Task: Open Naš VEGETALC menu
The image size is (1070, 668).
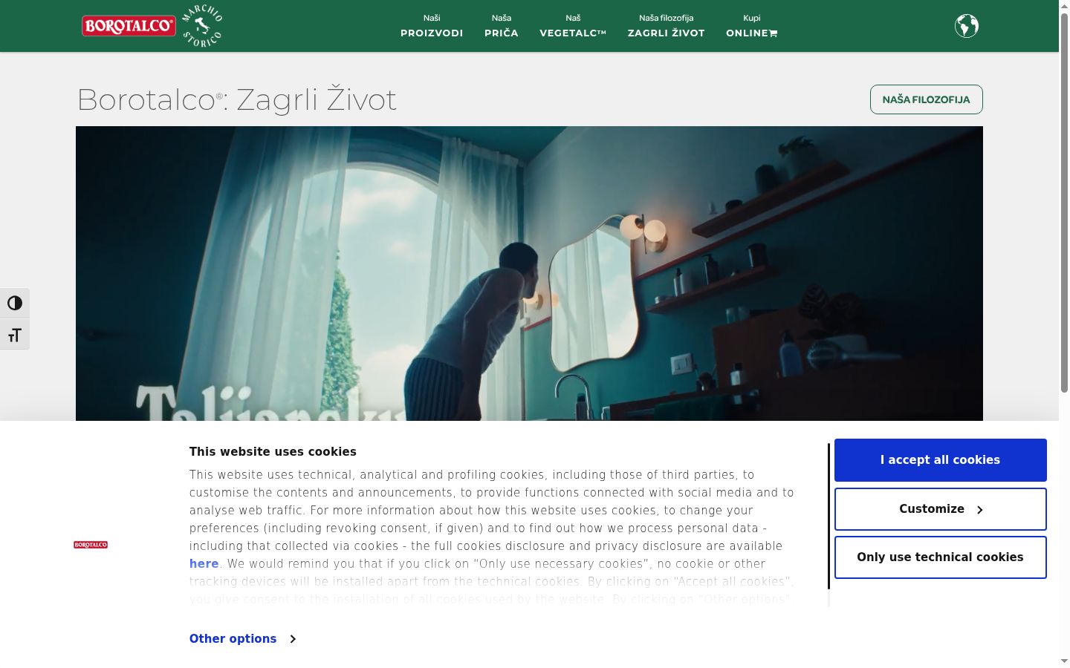Action: coord(573,26)
